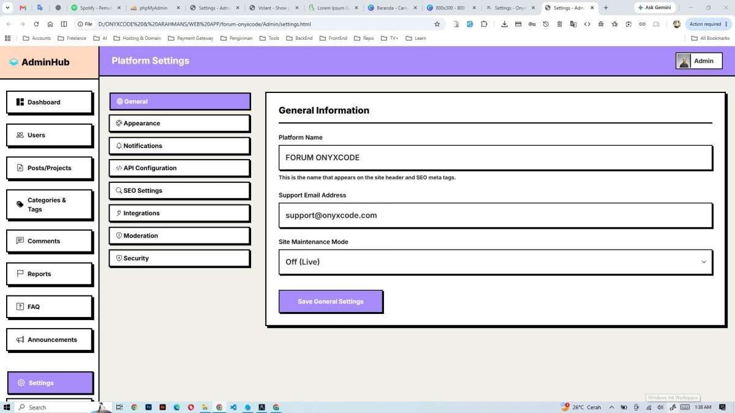Screen dimensions: 735x413
Task: Bookmark this page with the star icon
Action: pyautogui.click(x=437, y=24)
